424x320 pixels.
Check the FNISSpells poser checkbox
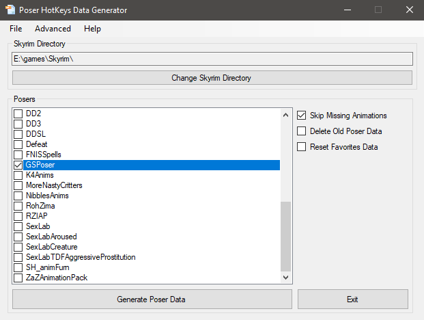click(18, 155)
